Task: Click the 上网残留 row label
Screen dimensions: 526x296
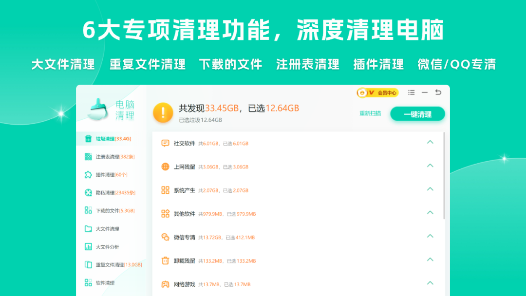Action: click(184, 167)
